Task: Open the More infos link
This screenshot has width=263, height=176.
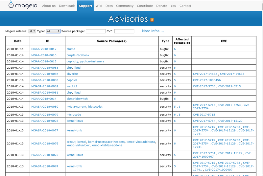Action: point(153,31)
